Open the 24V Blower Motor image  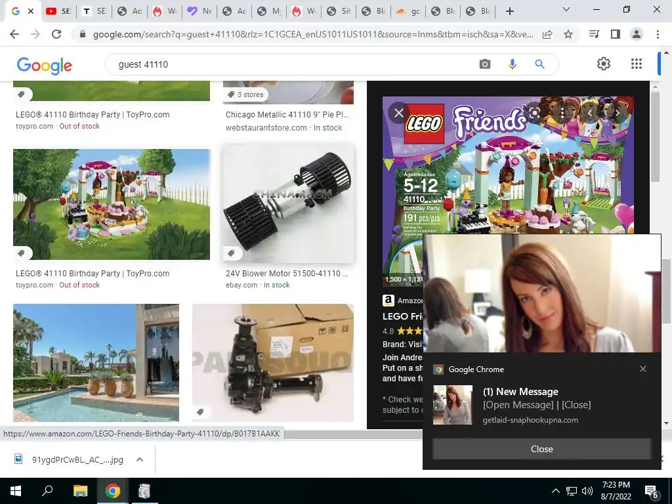click(289, 203)
